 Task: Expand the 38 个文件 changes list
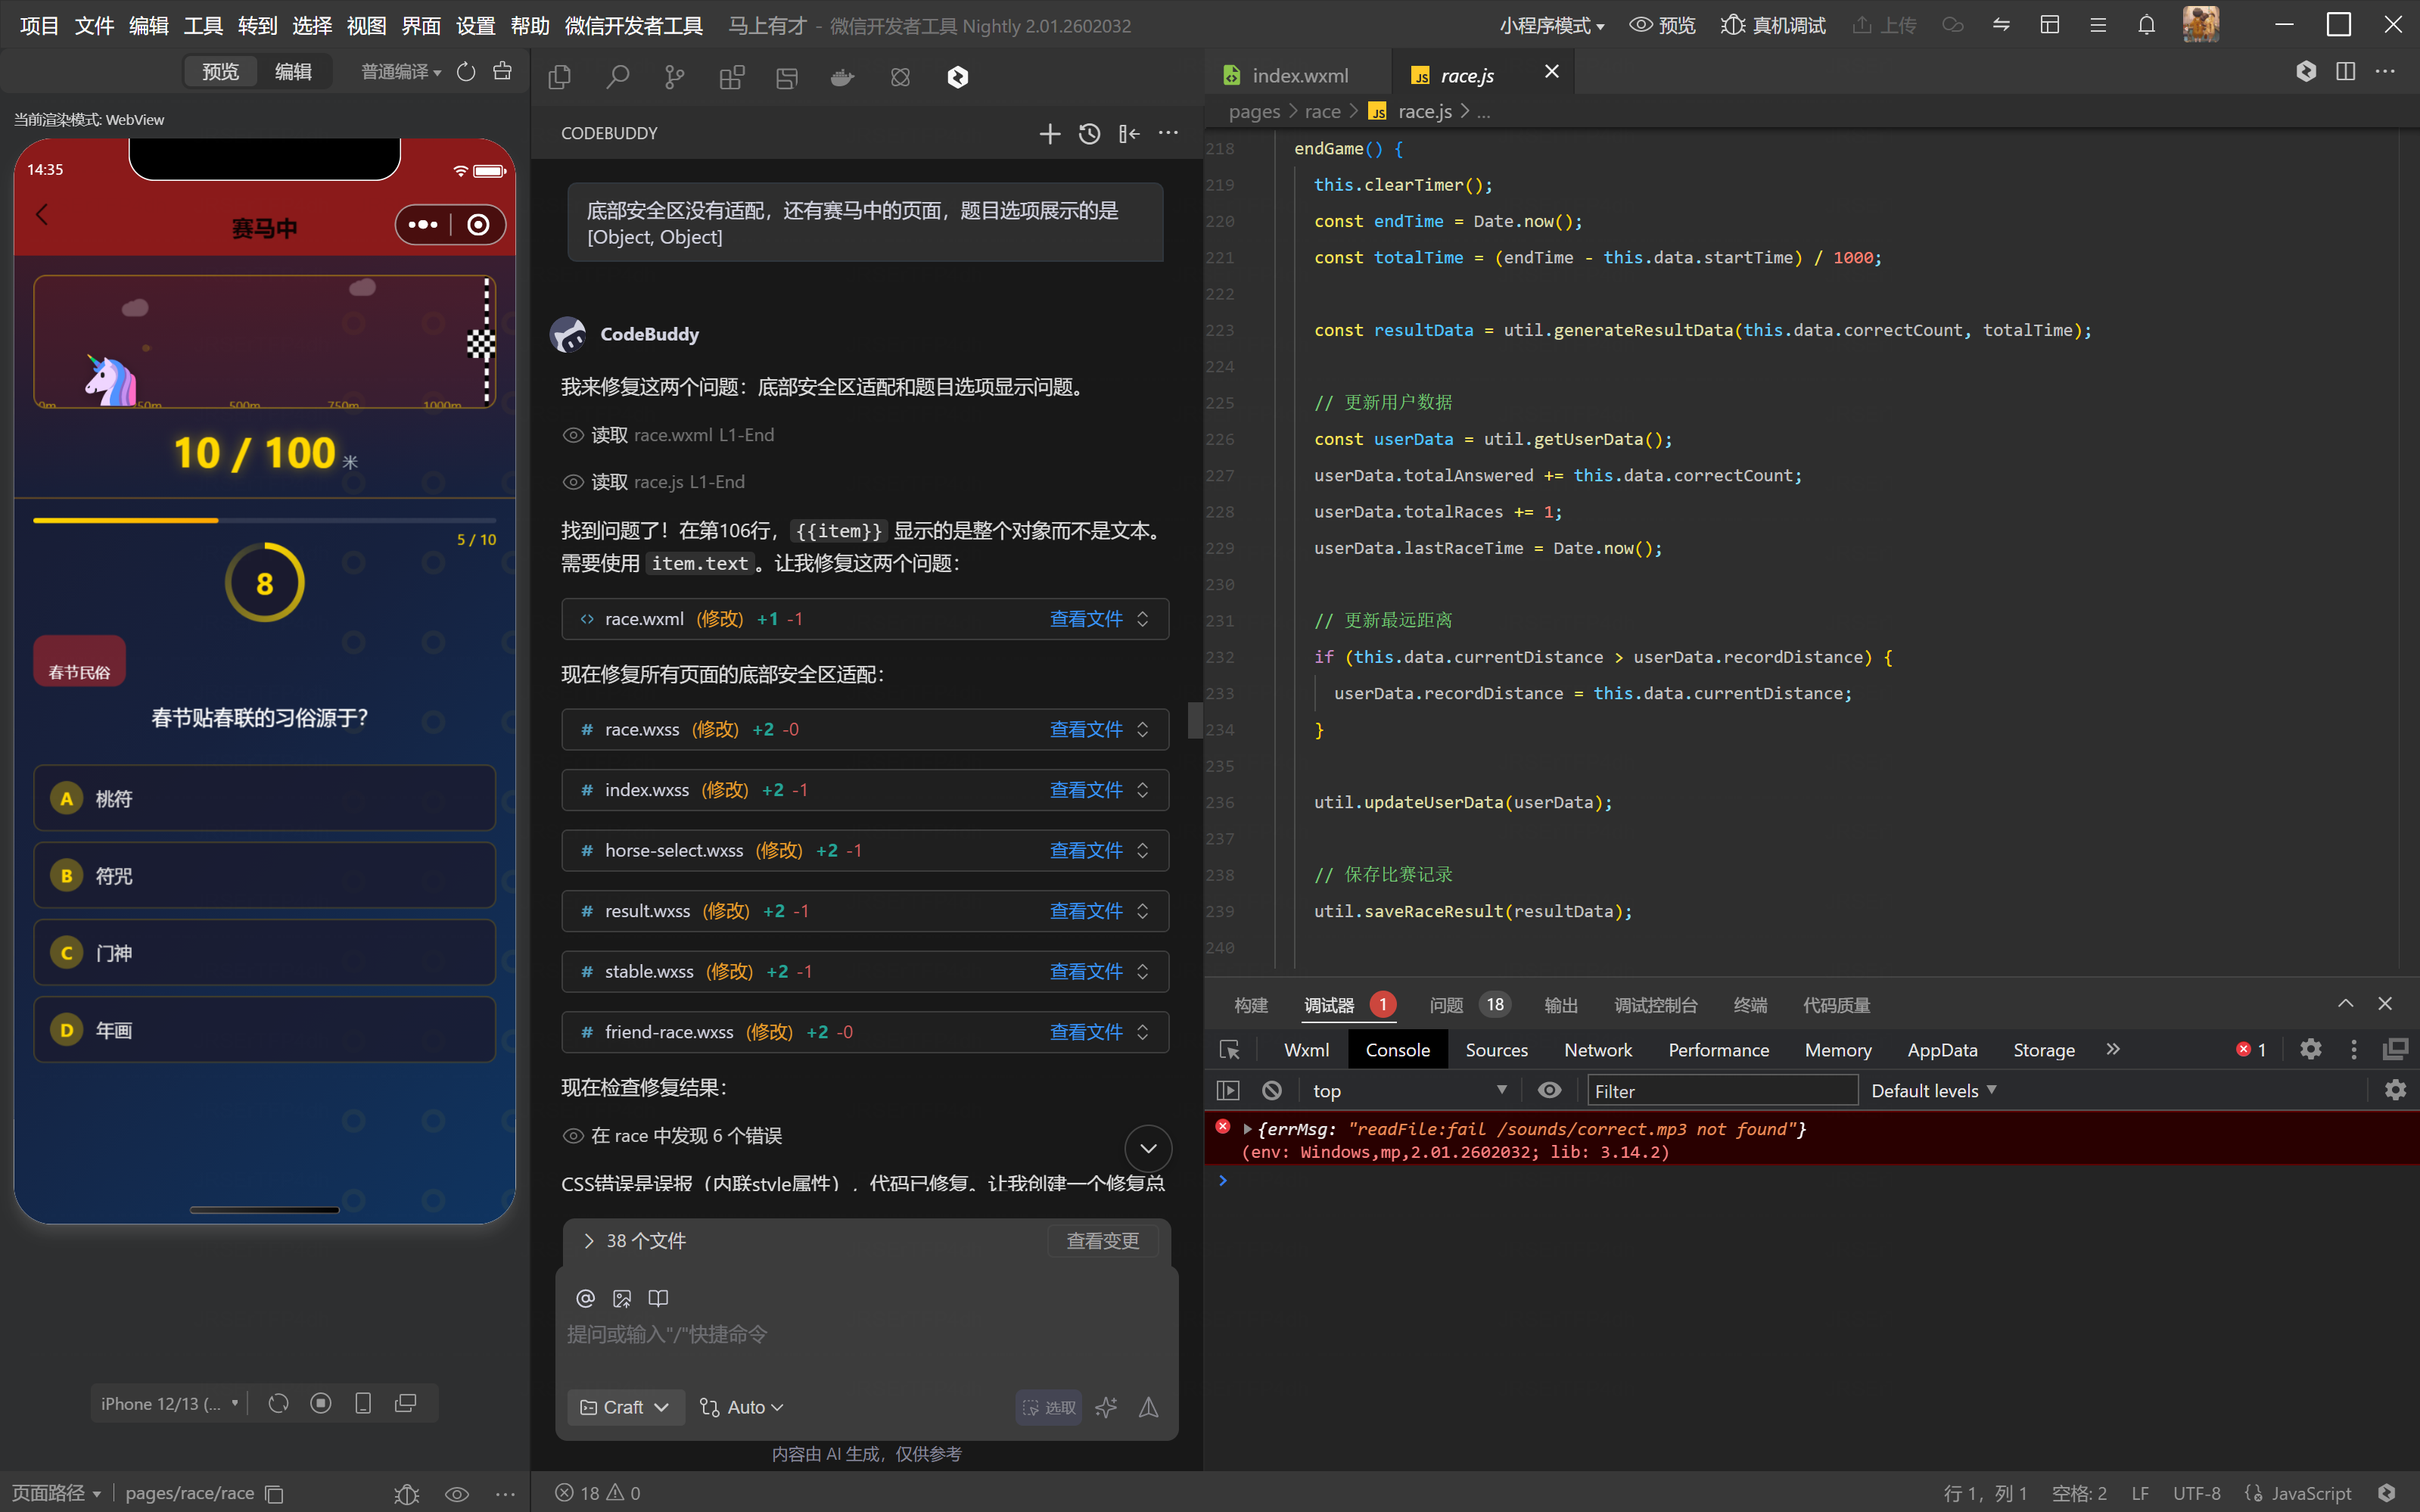point(589,1241)
